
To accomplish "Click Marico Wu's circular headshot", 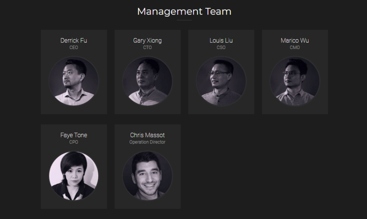I will click(x=295, y=81).
